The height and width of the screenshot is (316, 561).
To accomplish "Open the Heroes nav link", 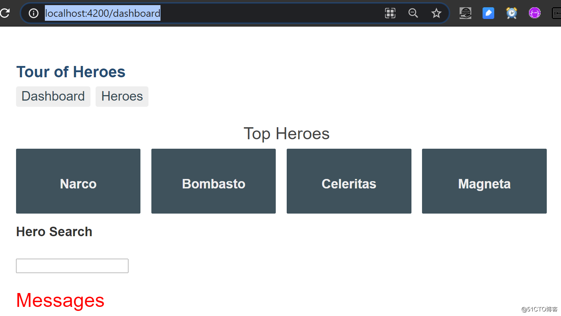I will click(122, 97).
